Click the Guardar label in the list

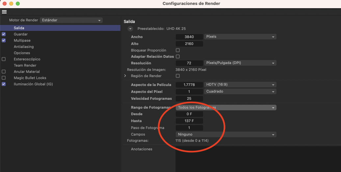pyautogui.click(x=21, y=34)
